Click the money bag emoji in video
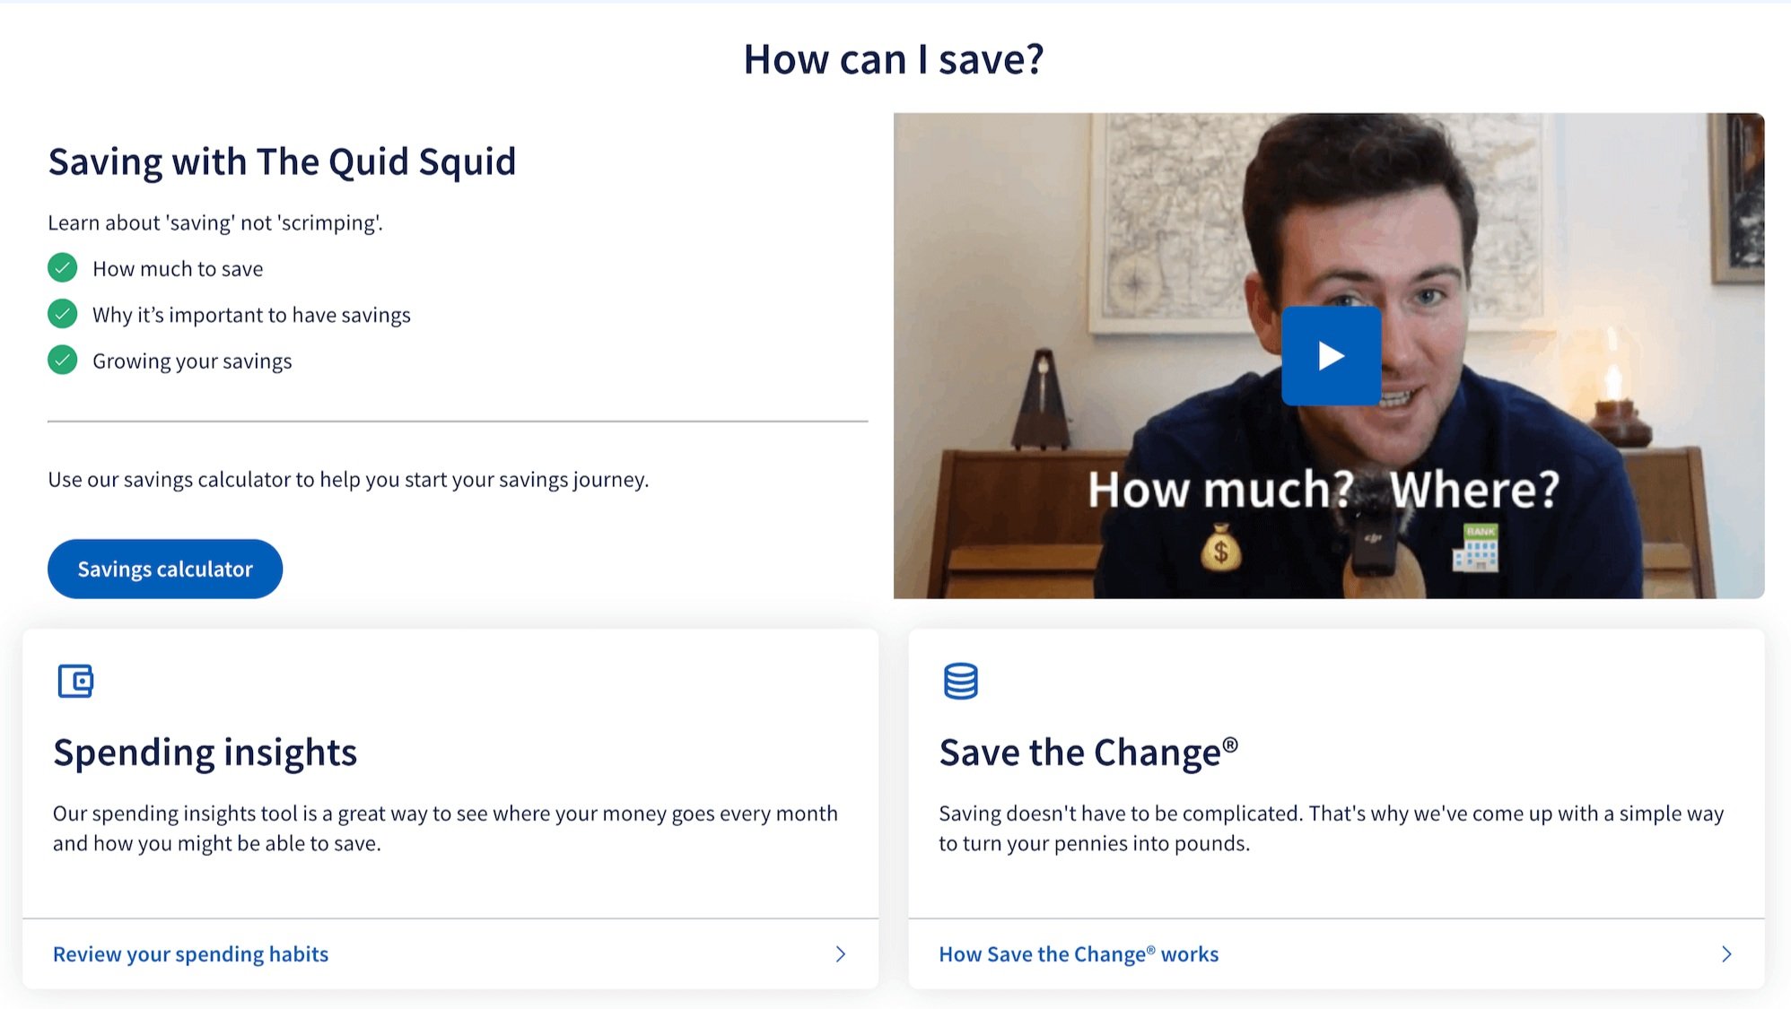This screenshot has width=1791, height=1009. 1220,549
